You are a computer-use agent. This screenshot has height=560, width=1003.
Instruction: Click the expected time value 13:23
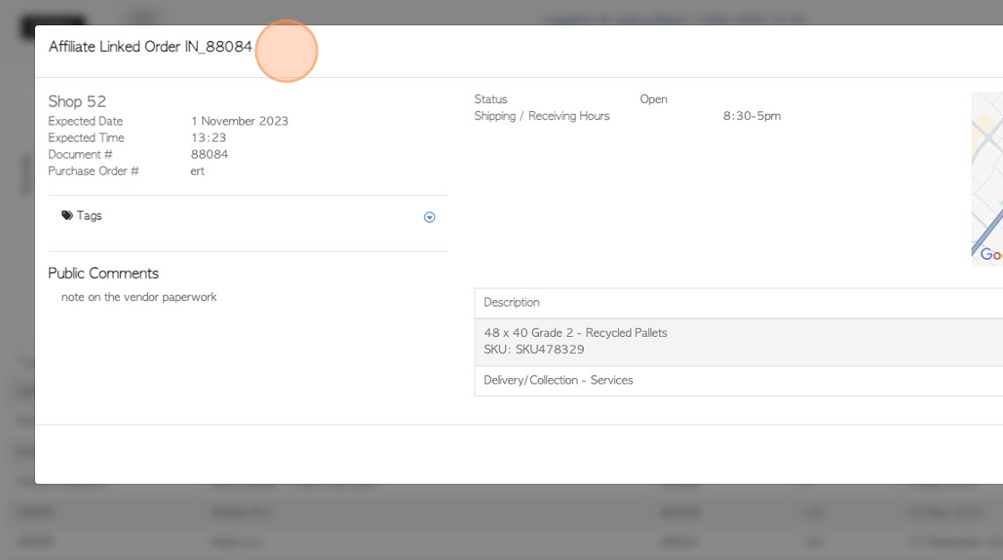click(x=208, y=138)
